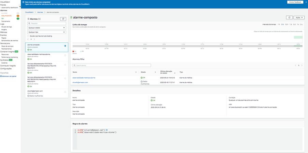308x153 pixels.
Task: Sort by the Nome column arrow
Action: pos(136,72)
